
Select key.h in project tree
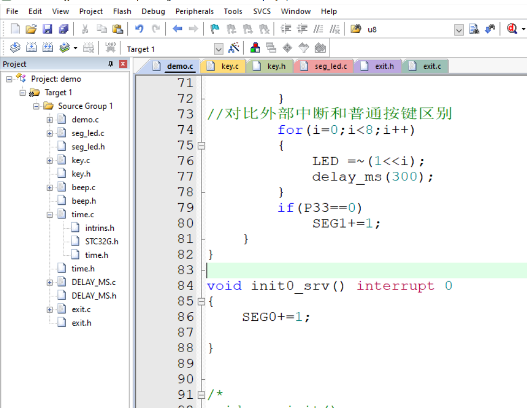[81, 174]
